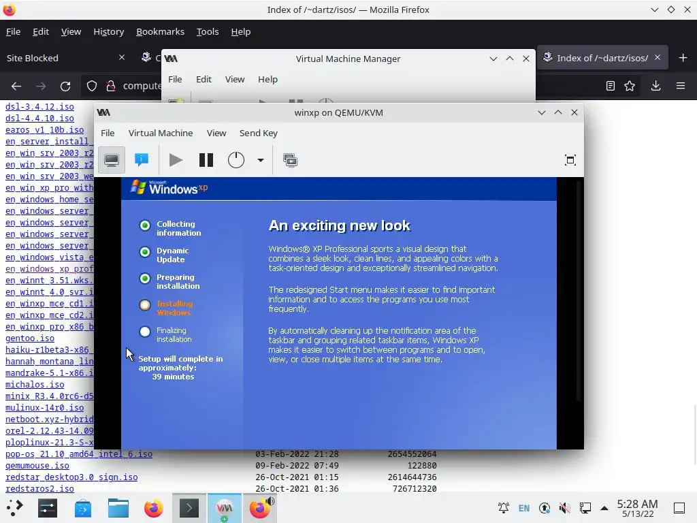Open pop-os_21.10_amd64_intel_6.iso link
Image resolution: width=697 pixels, height=523 pixels.
point(79,454)
